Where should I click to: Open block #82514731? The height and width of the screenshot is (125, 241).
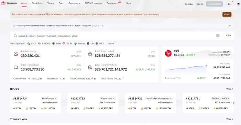click(x=193, y=98)
